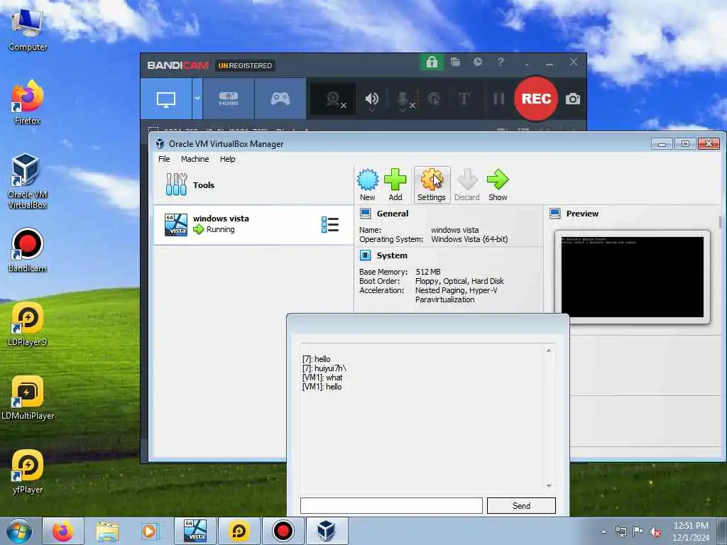Click the VM preview thumbnail

(633, 277)
